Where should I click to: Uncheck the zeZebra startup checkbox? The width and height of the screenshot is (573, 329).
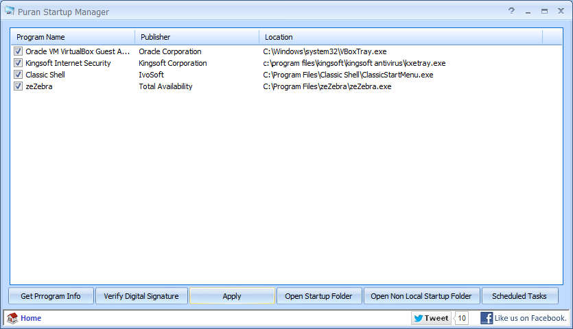18,86
